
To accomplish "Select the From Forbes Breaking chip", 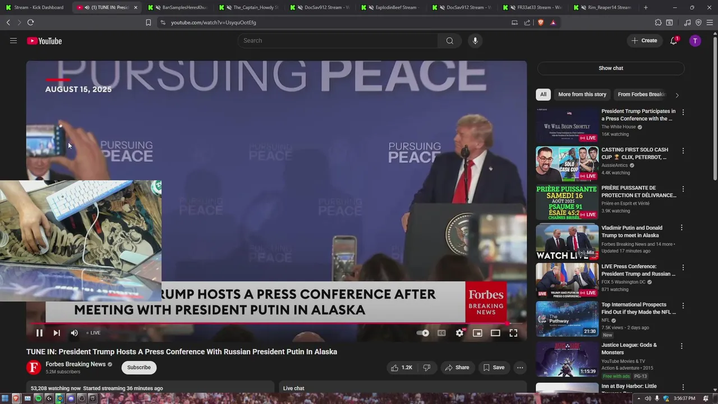I will pos(641,94).
